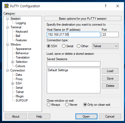Open the Window category

click(x=16, y=45)
